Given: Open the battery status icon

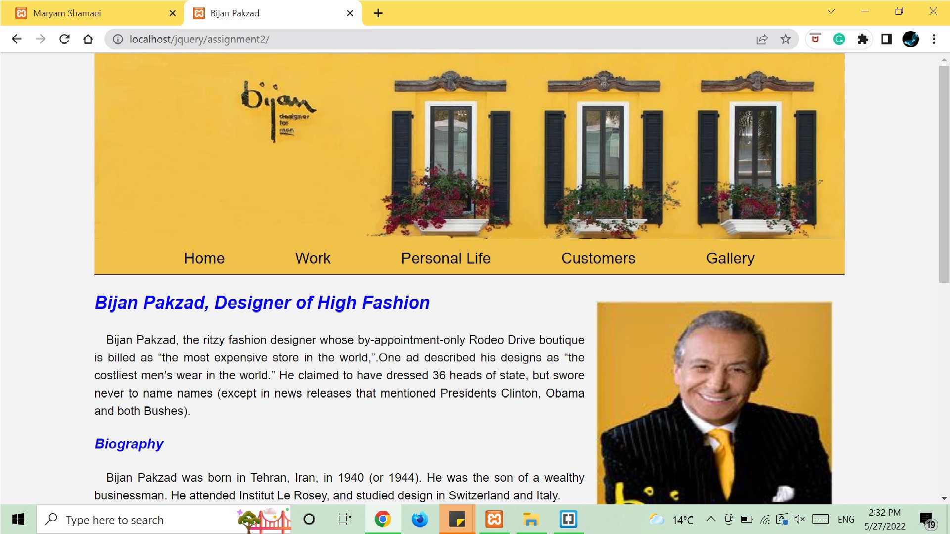Looking at the screenshot, I should [747, 519].
